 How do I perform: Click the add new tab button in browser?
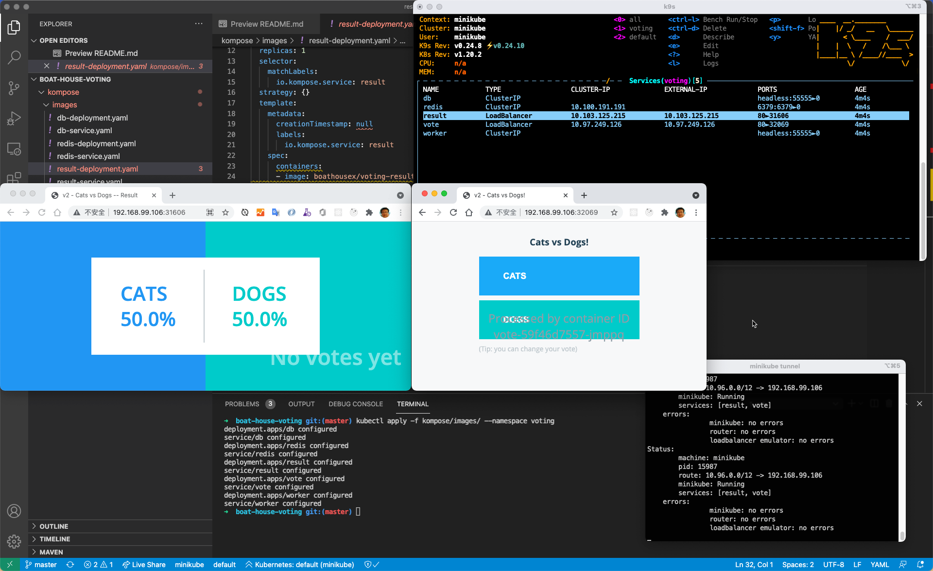point(172,195)
